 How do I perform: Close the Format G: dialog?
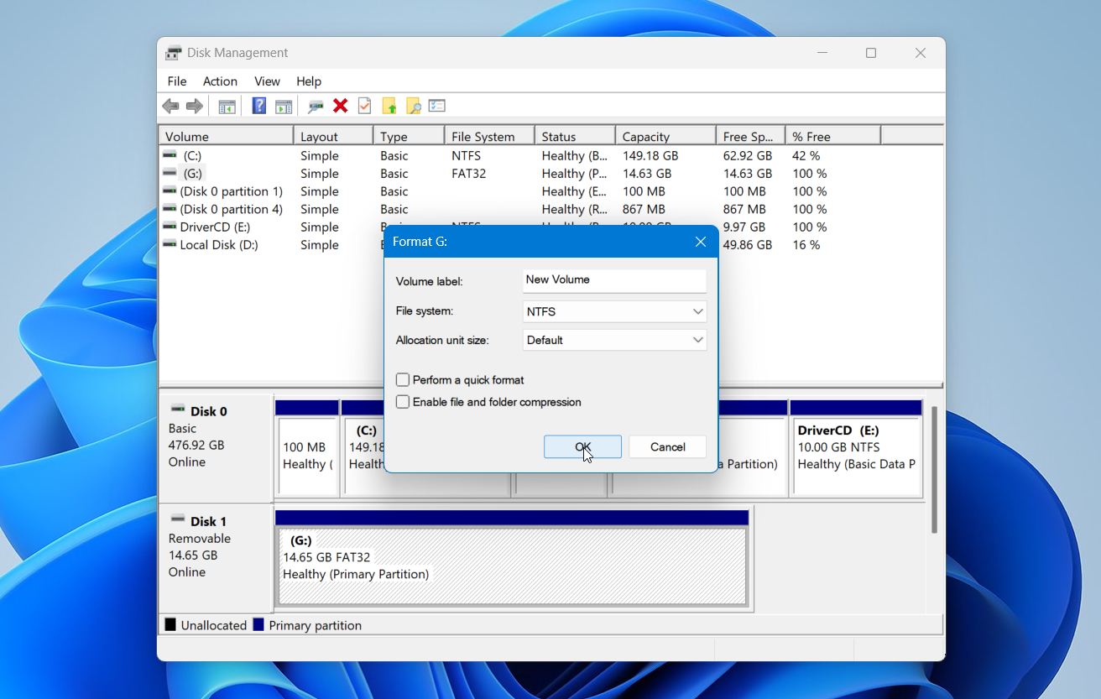coord(701,242)
